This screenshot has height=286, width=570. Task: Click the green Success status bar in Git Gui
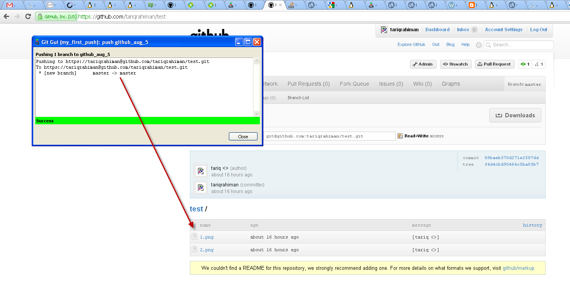tap(147, 121)
